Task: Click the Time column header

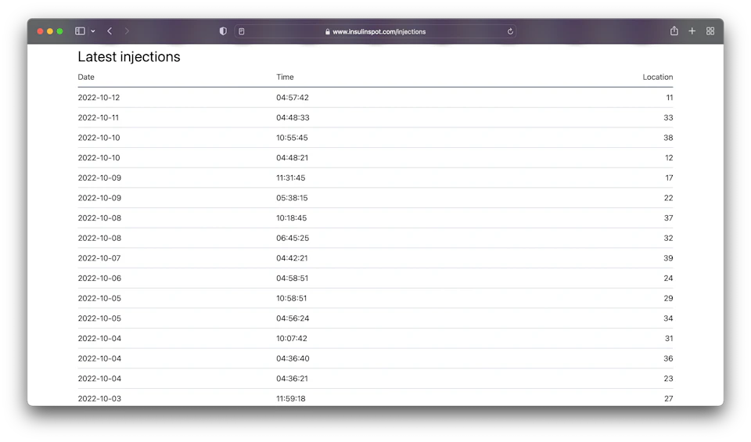Action: [x=285, y=77]
